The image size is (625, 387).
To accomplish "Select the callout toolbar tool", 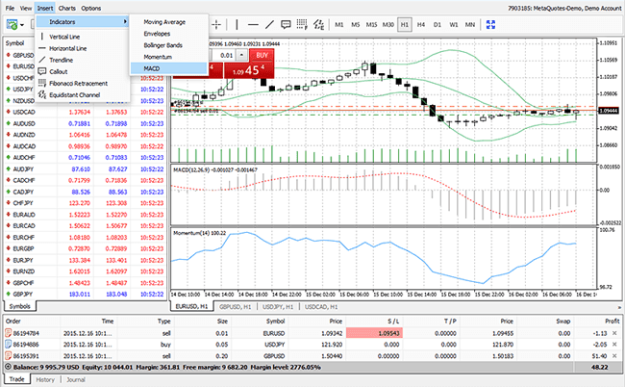I will 286,25.
